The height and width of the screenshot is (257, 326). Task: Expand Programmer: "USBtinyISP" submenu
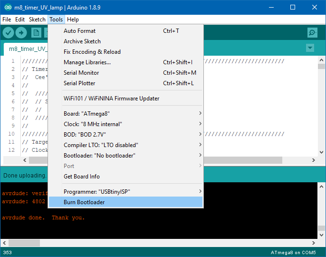coord(125,192)
